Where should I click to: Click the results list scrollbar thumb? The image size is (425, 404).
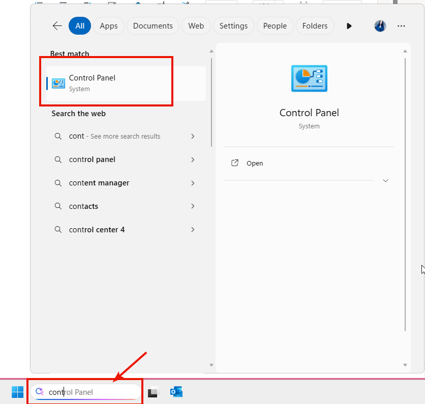point(211,102)
